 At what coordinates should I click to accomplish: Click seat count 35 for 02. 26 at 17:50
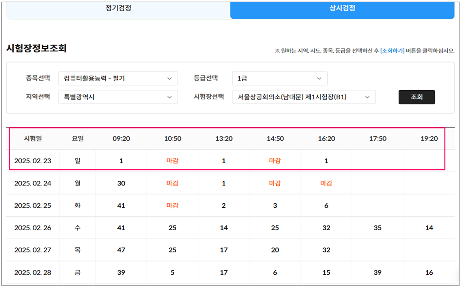point(377,228)
